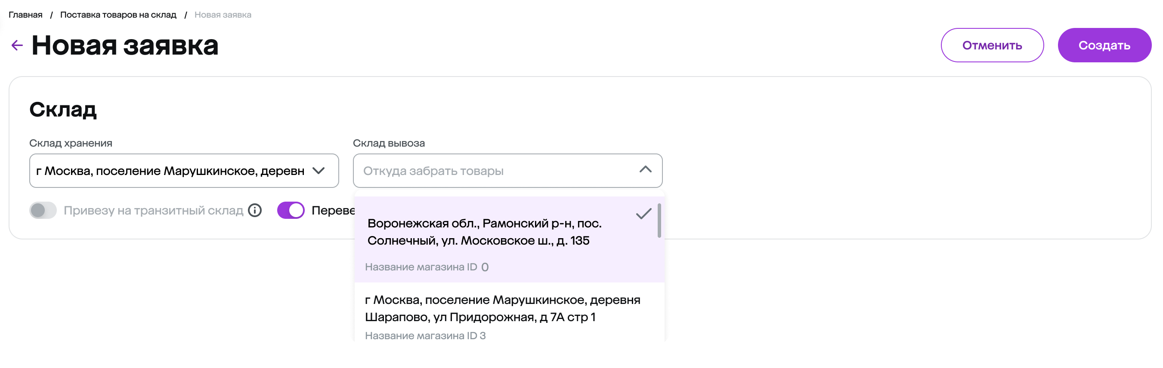
Task: Toggle the Привезу на транзитный склад switch
Action: click(x=43, y=211)
